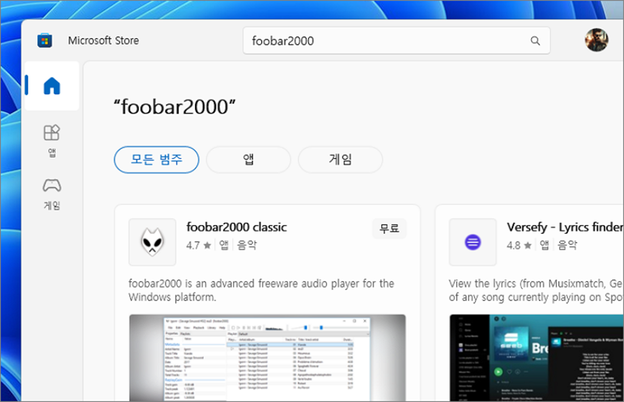Open the foobar2000 classic title
Viewport: 624px width, 402px height.
pyautogui.click(x=237, y=227)
